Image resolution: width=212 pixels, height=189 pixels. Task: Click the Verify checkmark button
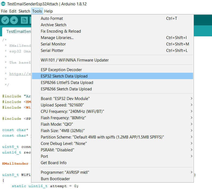click(x=5, y=20)
